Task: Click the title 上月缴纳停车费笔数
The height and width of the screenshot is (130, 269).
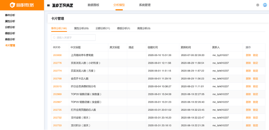Action: point(82,55)
